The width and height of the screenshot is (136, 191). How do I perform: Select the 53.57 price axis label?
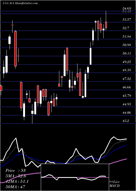point(127,19)
